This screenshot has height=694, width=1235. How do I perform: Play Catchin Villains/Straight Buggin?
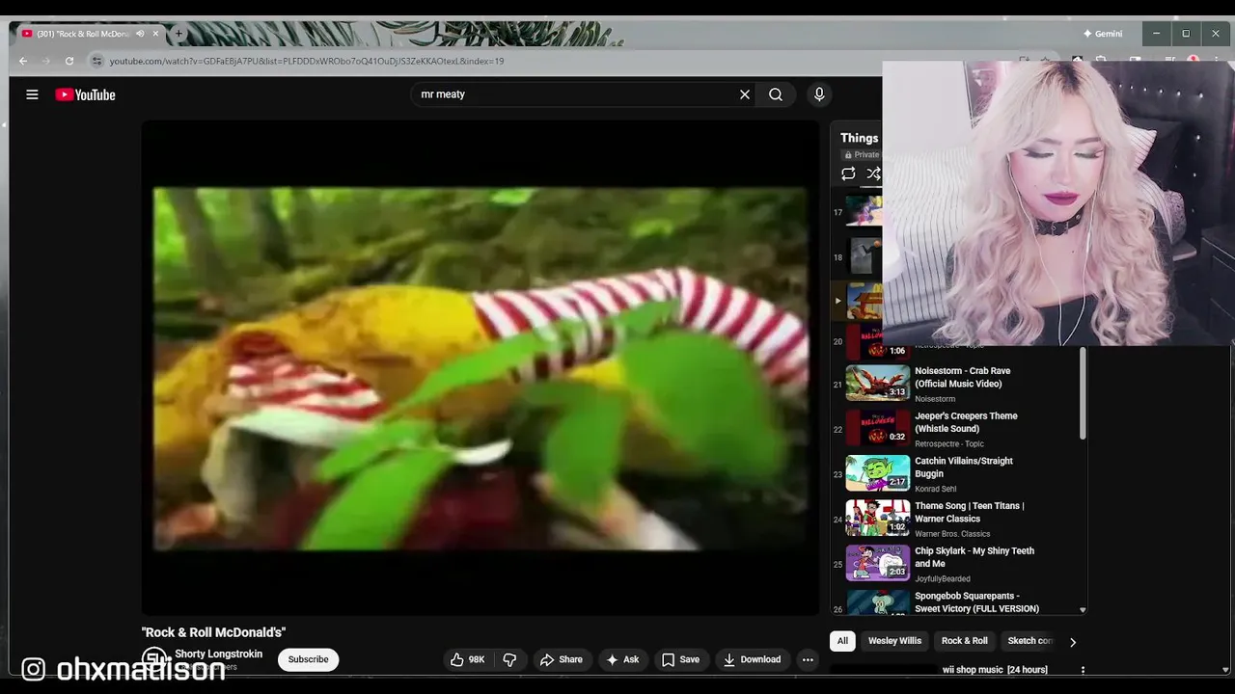point(963,467)
